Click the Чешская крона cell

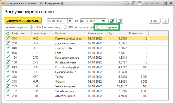click(71, 86)
